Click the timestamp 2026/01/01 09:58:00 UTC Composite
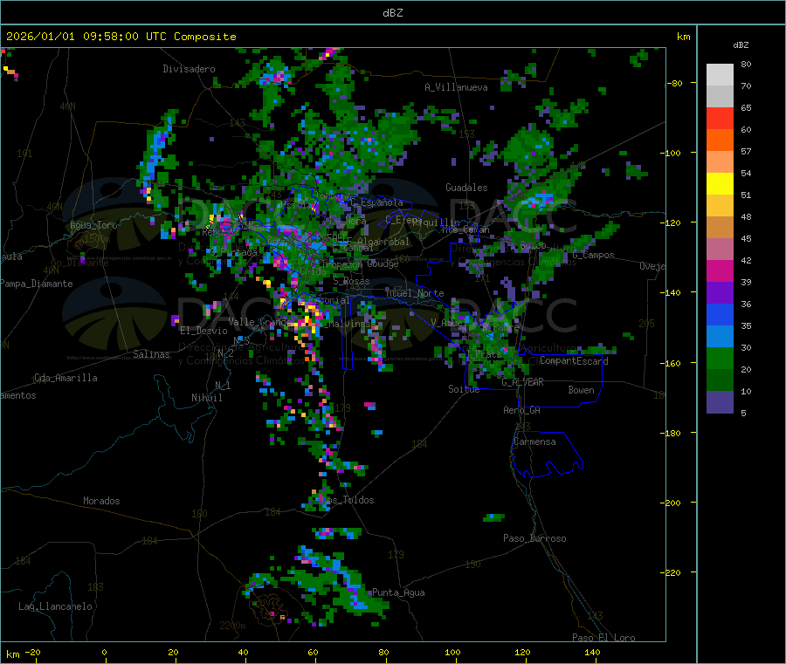786x664 pixels. click(x=121, y=37)
